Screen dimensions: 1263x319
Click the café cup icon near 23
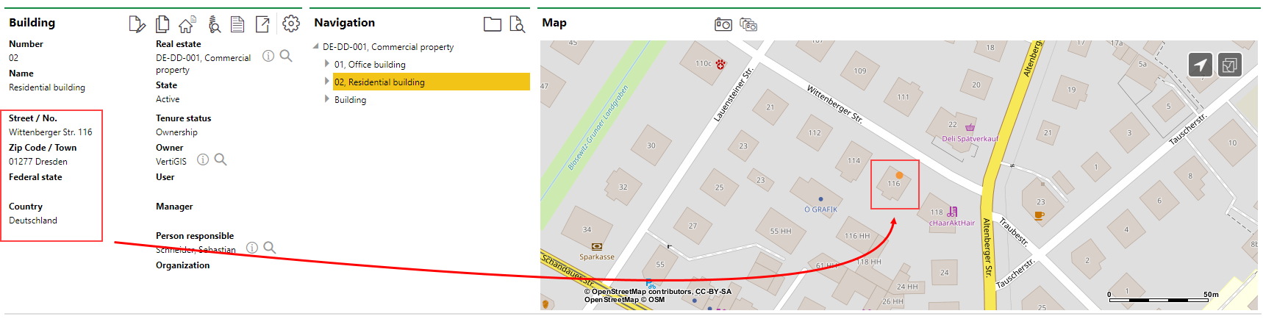coord(1039,215)
